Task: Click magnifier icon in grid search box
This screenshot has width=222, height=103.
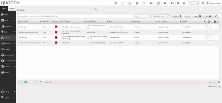Action: [x=150, y=16]
